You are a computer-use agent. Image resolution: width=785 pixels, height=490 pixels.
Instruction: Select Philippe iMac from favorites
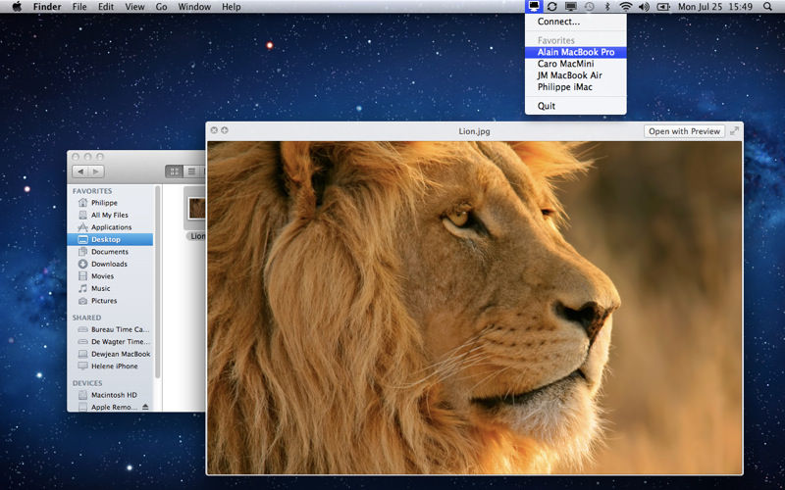tap(576, 87)
